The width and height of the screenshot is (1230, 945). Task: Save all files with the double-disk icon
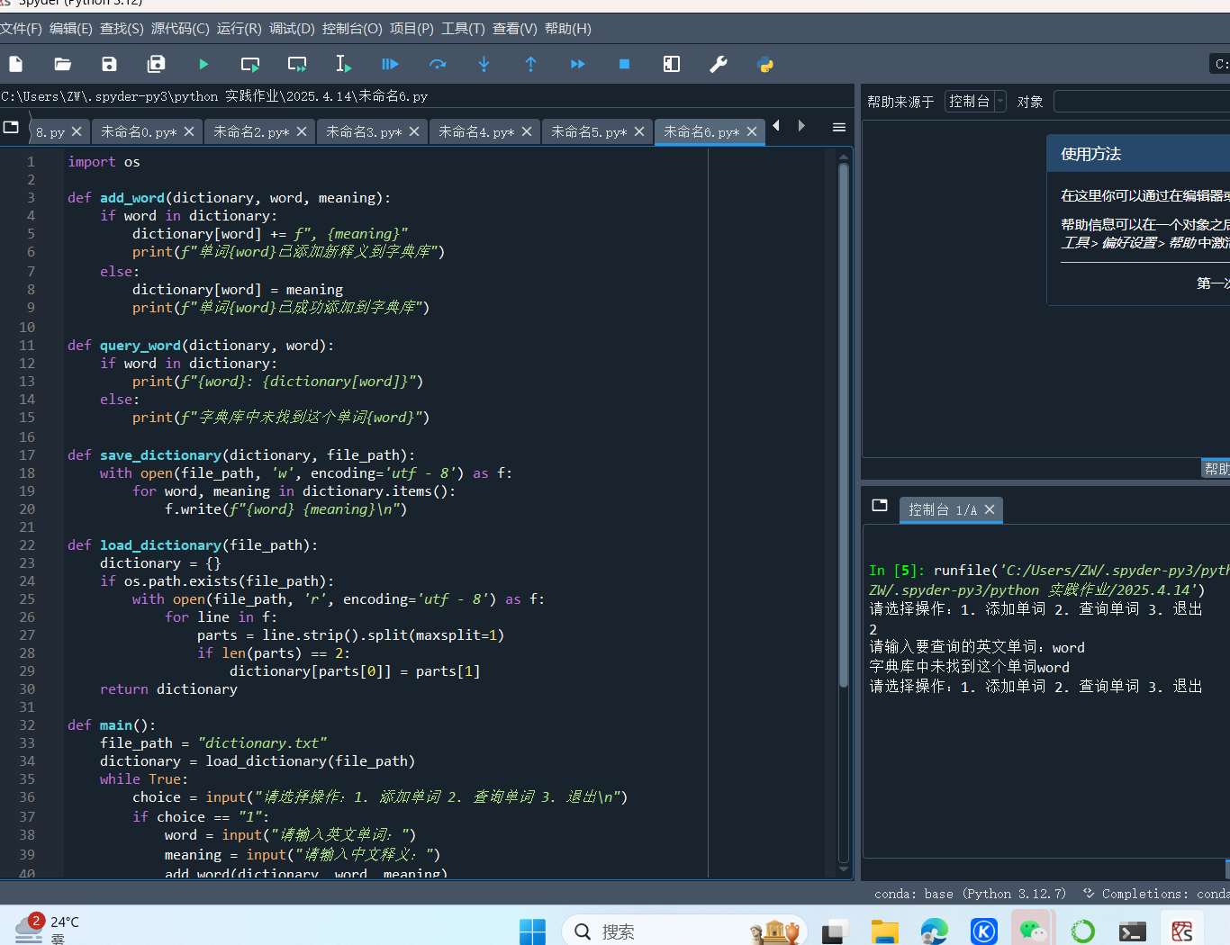(157, 64)
